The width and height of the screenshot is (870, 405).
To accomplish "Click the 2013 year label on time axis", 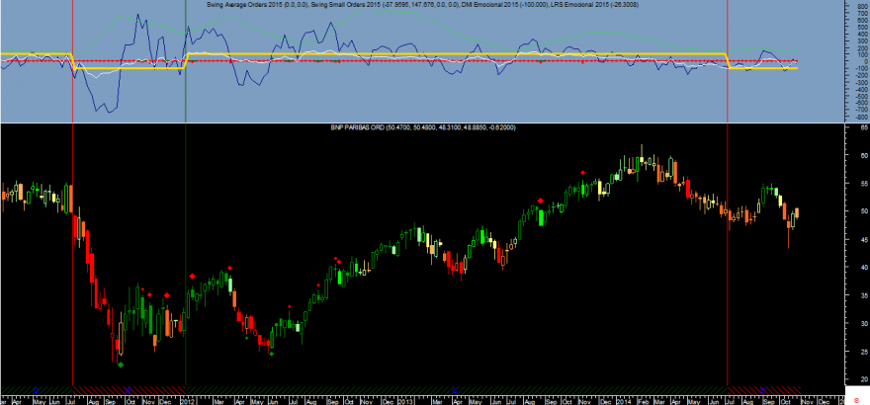I will click(405, 400).
